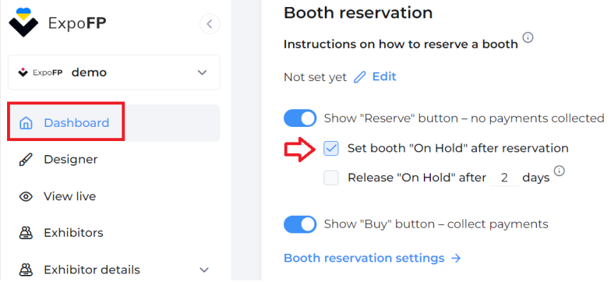
Task: Click the days number input field
Action: pyautogui.click(x=504, y=178)
